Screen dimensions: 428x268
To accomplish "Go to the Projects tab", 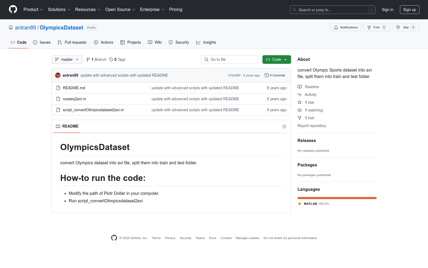I will [x=131, y=42].
